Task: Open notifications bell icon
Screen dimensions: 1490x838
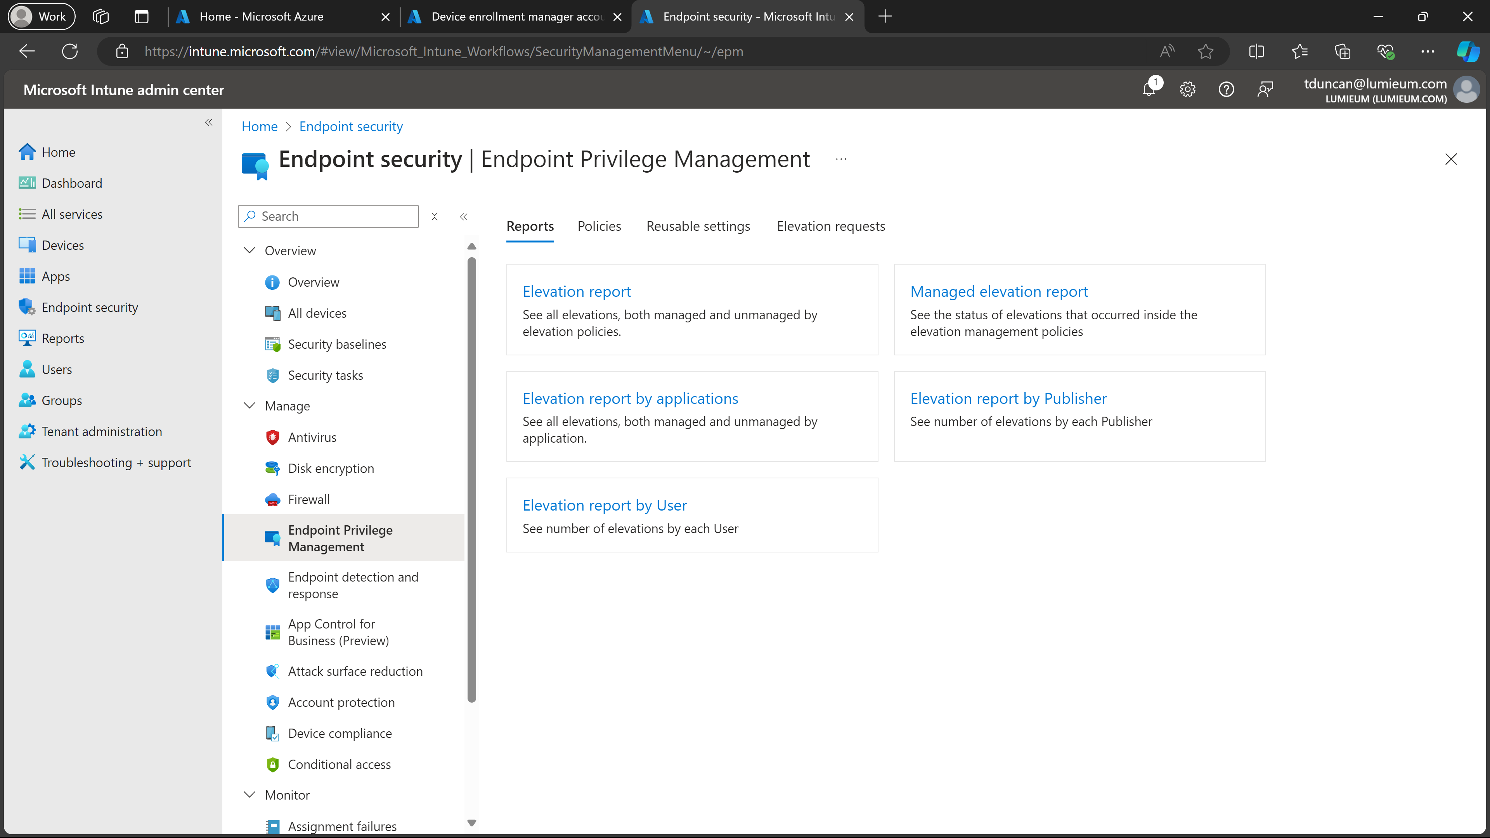Action: click(1149, 89)
